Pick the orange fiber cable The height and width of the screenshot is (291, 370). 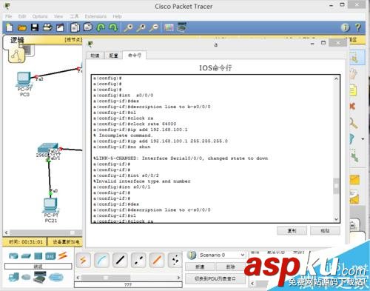157,260
